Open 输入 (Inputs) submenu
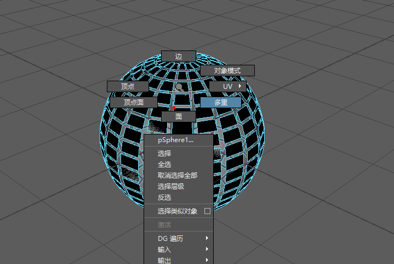Screen dimensions: 394x264 coord(179,249)
